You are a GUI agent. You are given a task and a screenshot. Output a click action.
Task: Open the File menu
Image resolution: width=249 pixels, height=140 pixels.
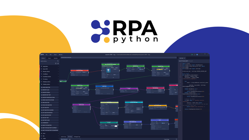[47, 55]
